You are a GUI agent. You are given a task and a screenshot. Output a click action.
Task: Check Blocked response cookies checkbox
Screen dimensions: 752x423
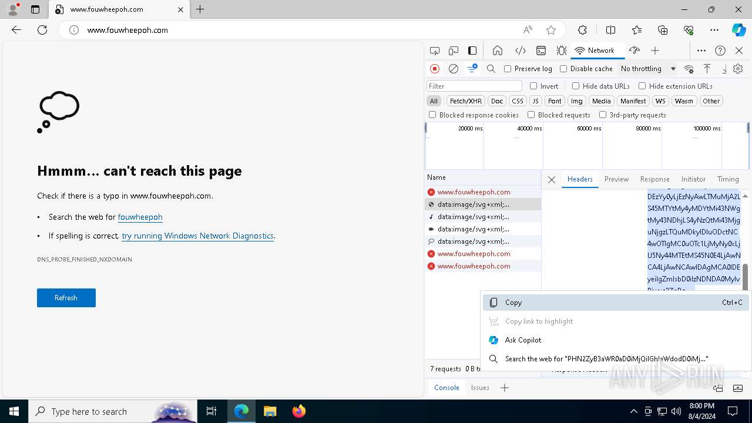pos(432,115)
